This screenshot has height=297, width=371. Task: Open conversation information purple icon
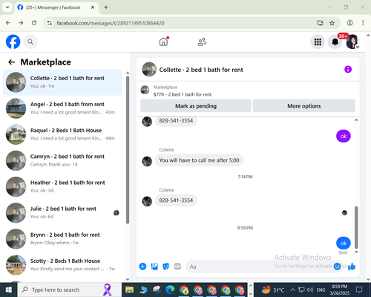[x=348, y=69]
